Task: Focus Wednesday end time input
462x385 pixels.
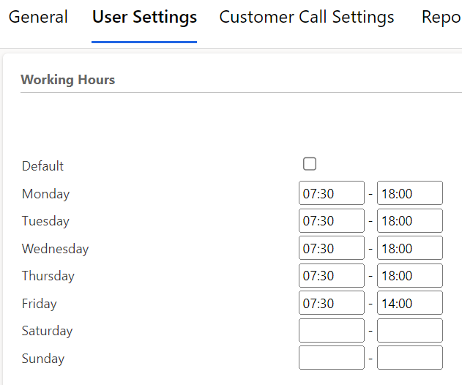Action: pyautogui.click(x=410, y=248)
